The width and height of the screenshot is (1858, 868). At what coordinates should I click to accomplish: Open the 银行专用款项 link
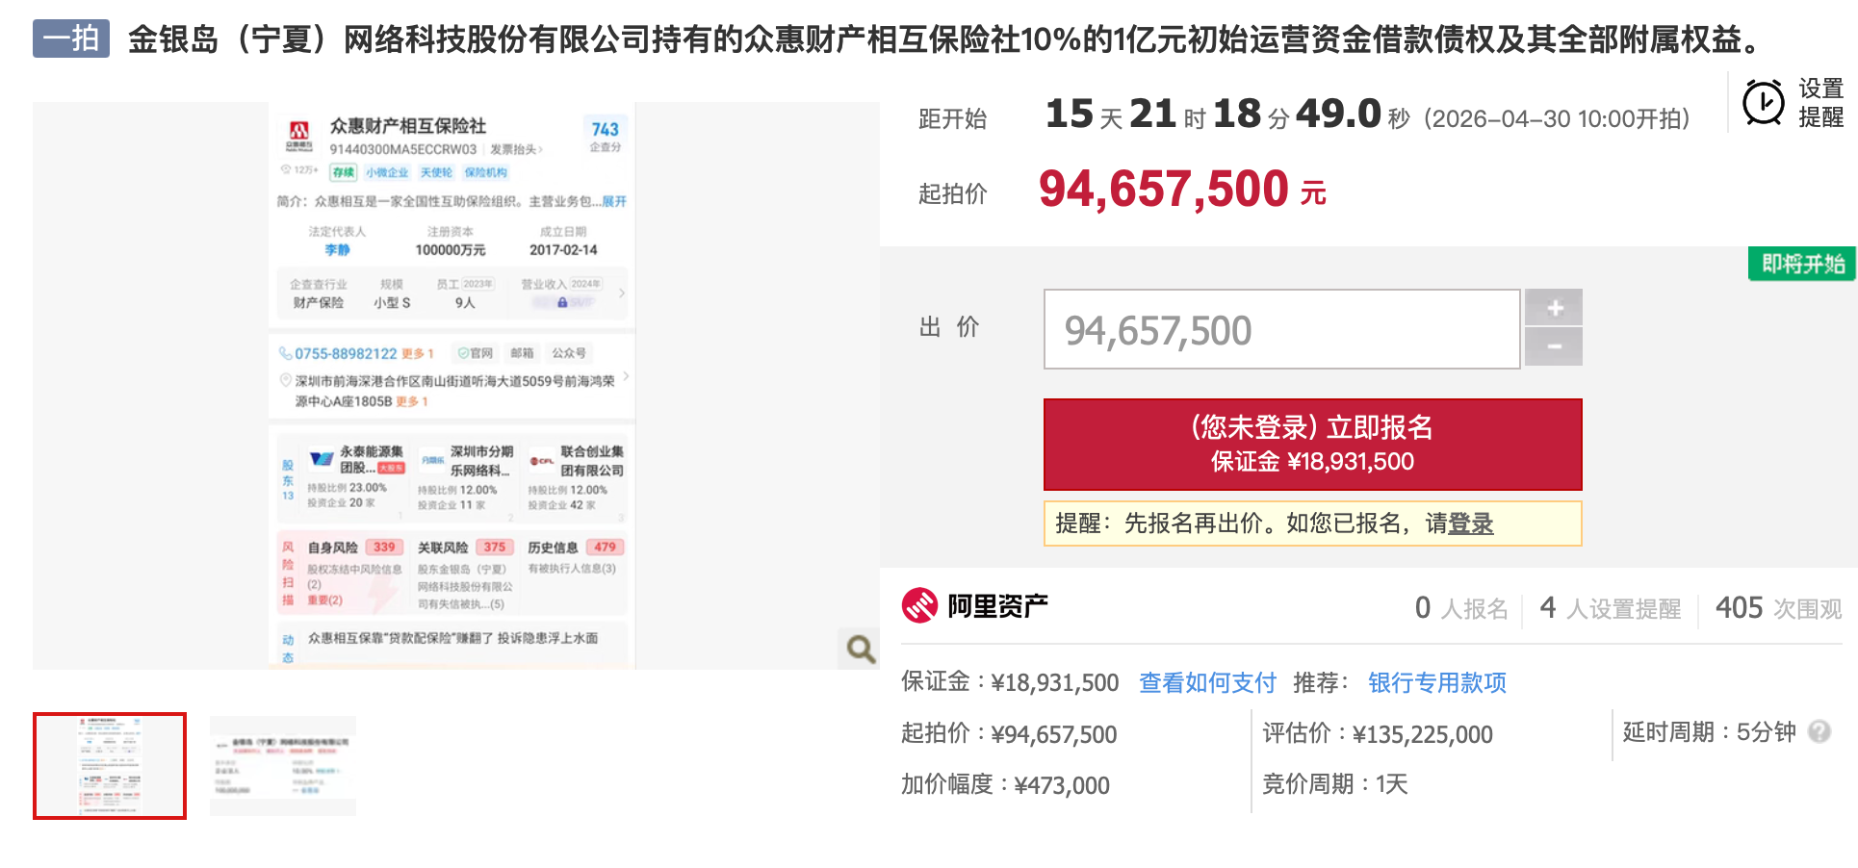[x=1436, y=682]
